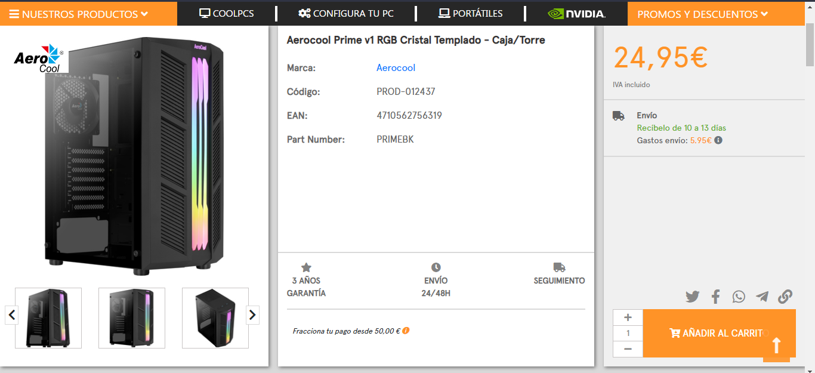The image size is (815, 373).
Task: Increase quantity with plus button
Action: coord(628,317)
